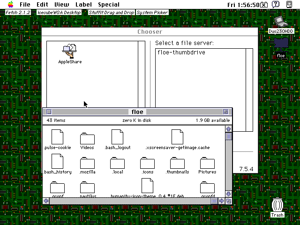Select the .xscreensaver-getimage.cache file icon
This screenshot has height=225, width=300.
coord(177,137)
